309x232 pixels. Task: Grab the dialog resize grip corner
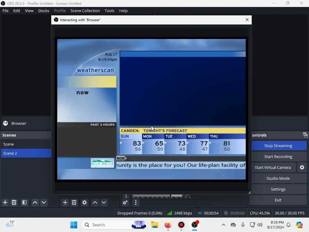tap(250, 192)
